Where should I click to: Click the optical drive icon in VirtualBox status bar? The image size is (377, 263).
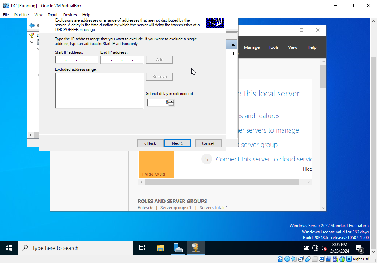[287, 259]
